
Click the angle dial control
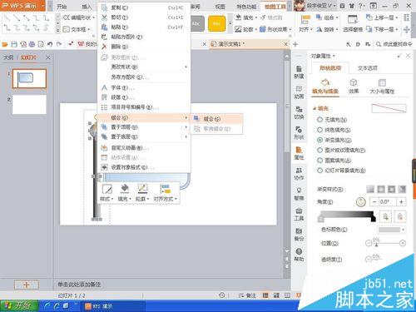coord(361,202)
